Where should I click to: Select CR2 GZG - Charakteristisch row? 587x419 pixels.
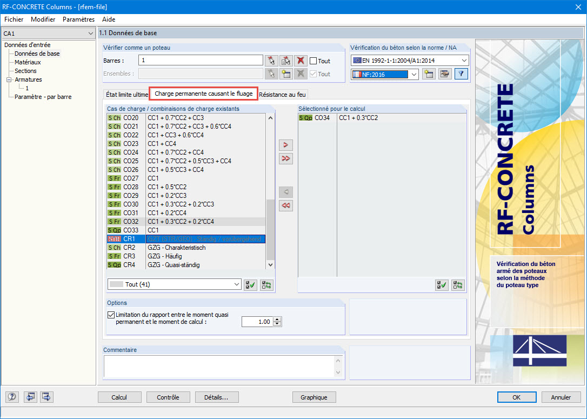tap(186, 248)
